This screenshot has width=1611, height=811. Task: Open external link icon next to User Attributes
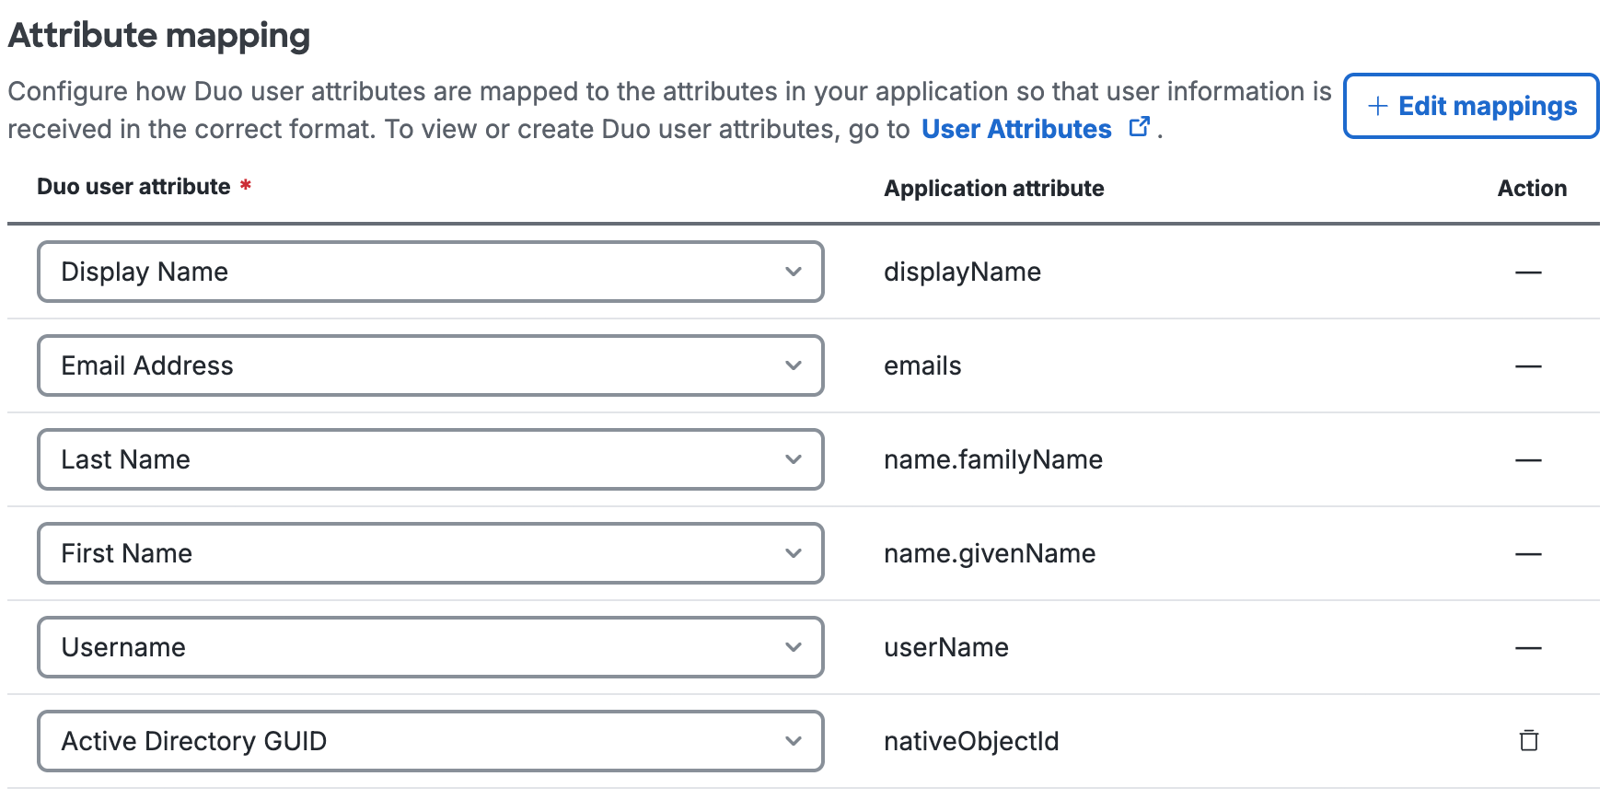click(x=1139, y=127)
